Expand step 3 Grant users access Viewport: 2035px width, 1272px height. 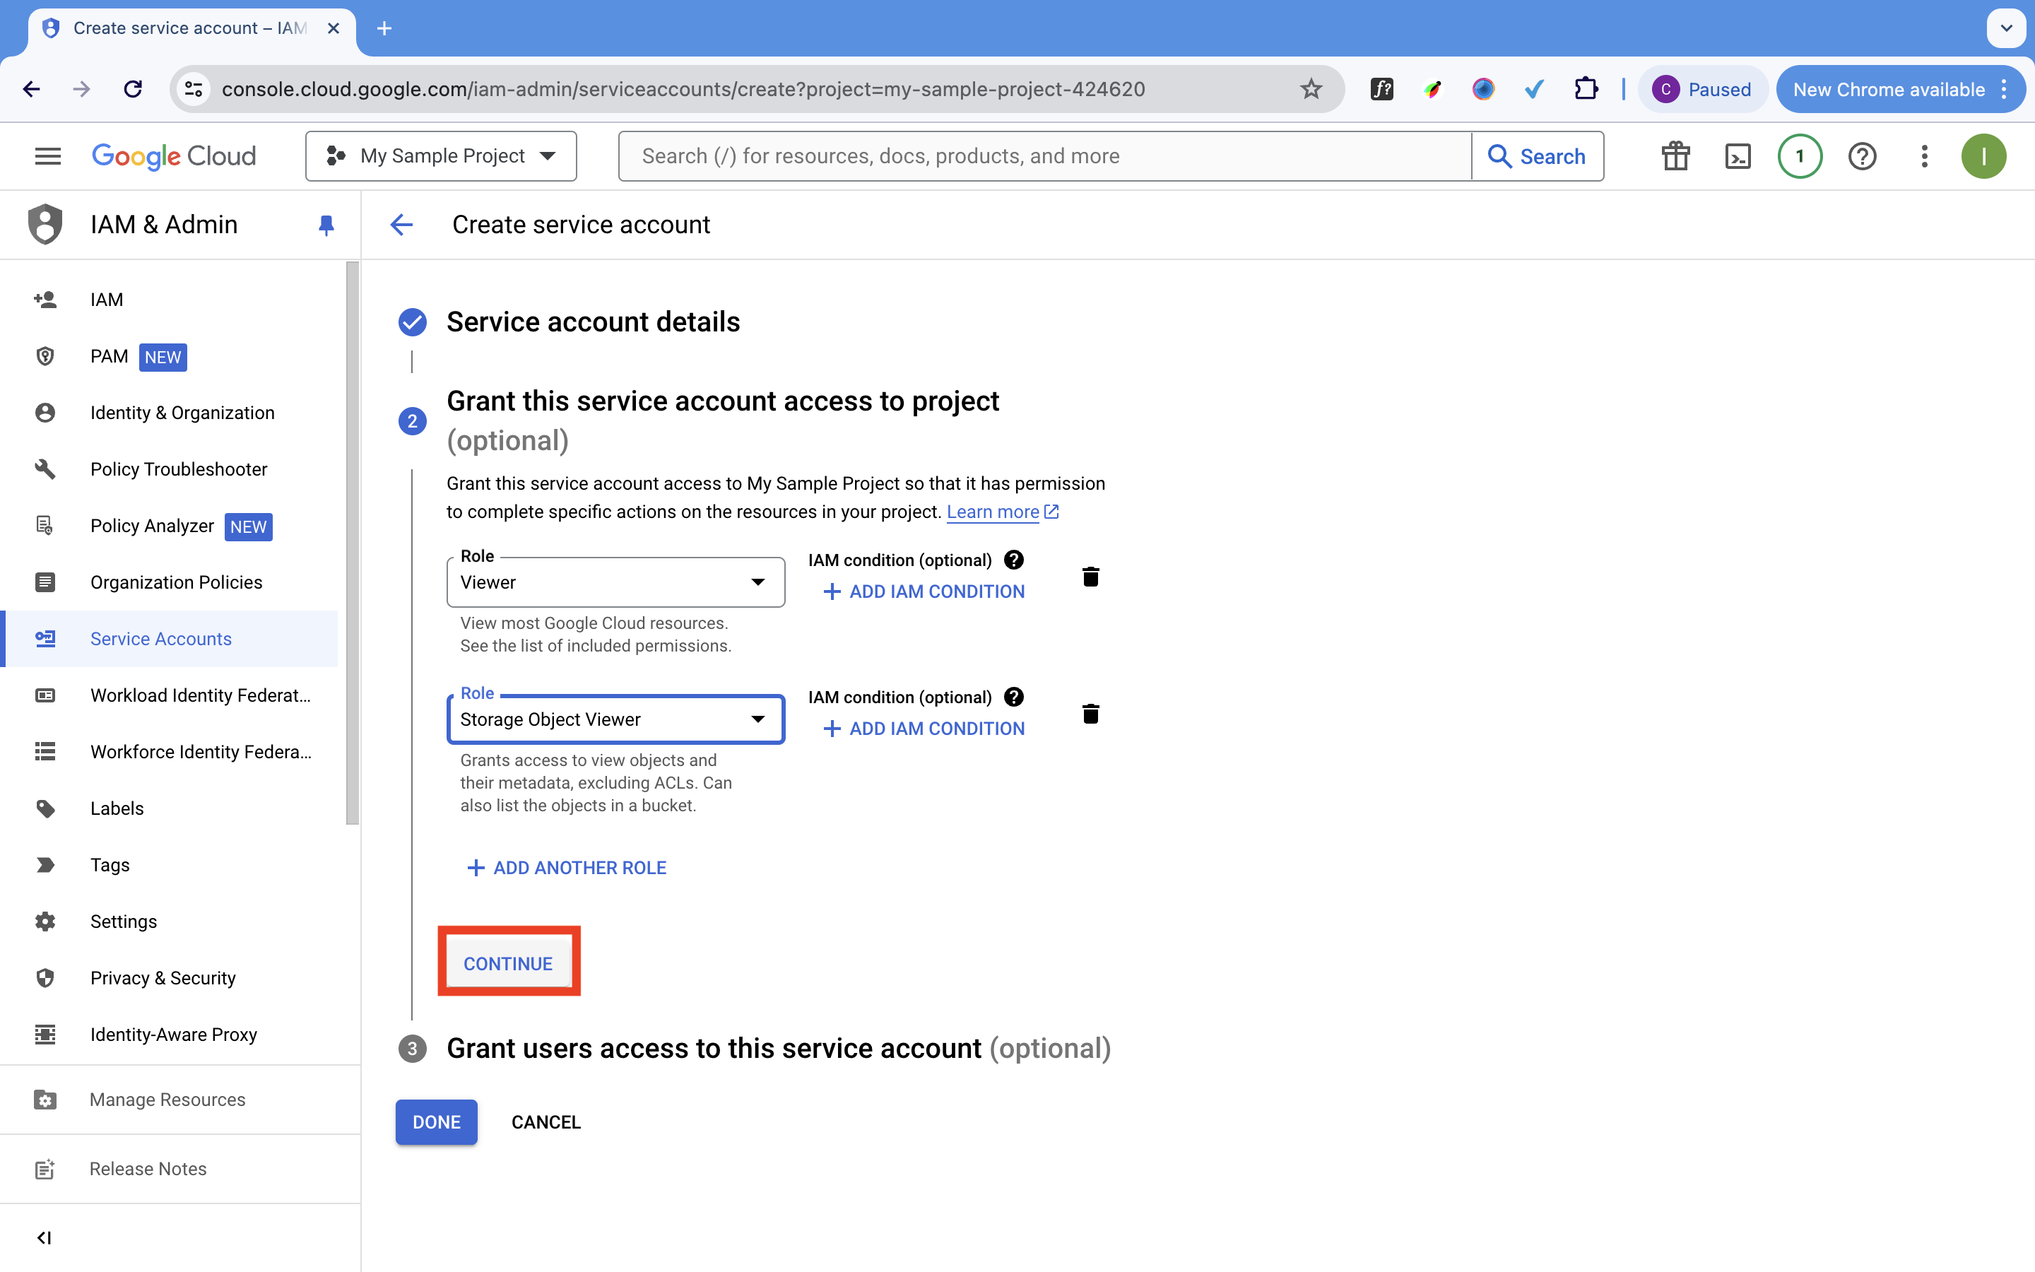[778, 1048]
